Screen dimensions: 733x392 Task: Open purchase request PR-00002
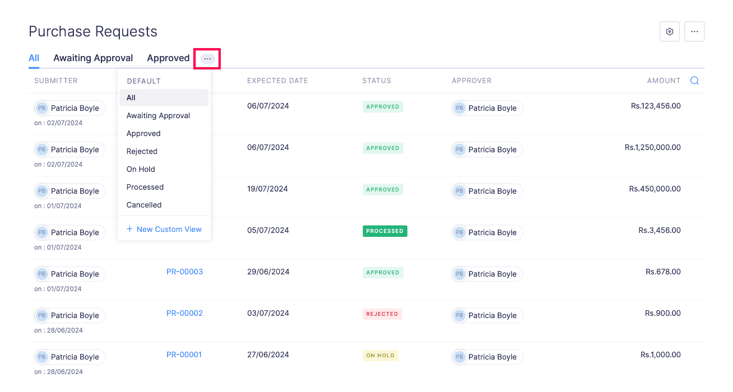pyautogui.click(x=184, y=313)
